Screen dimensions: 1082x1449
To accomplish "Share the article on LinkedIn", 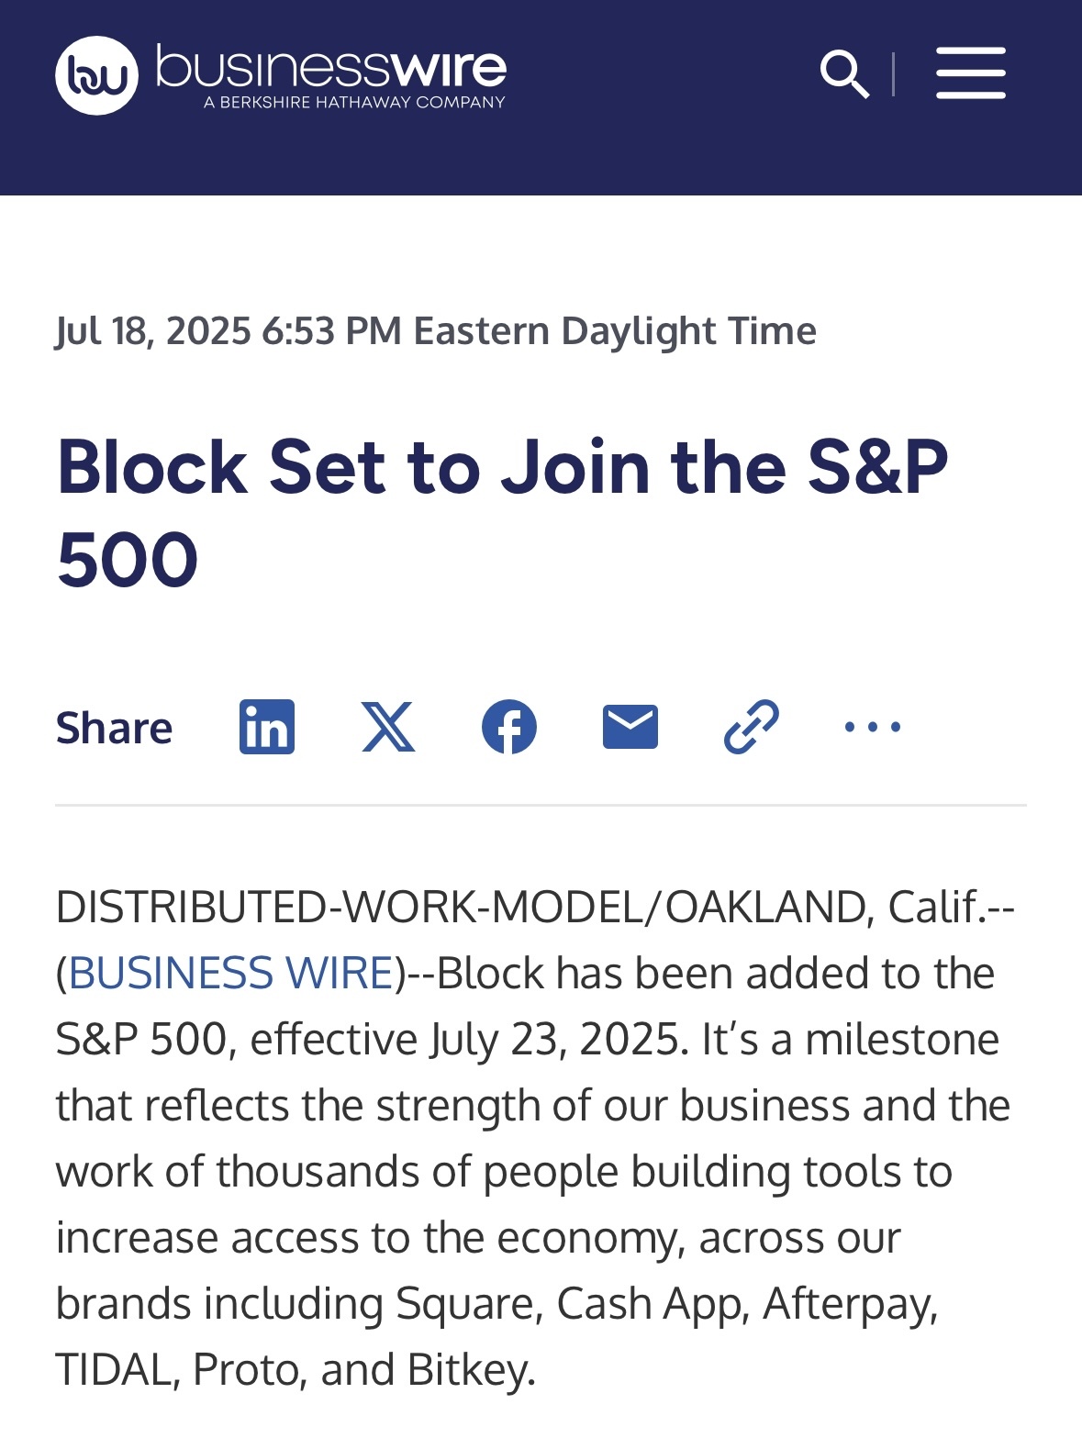I will (267, 727).
